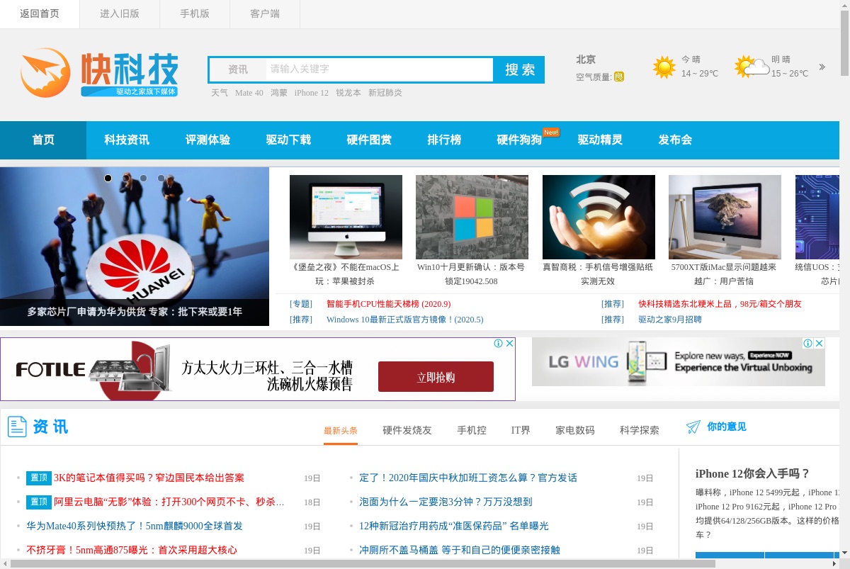Switch to 家电数码 news tab
The height and width of the screenshot is (569, 850).
point(575,430)
